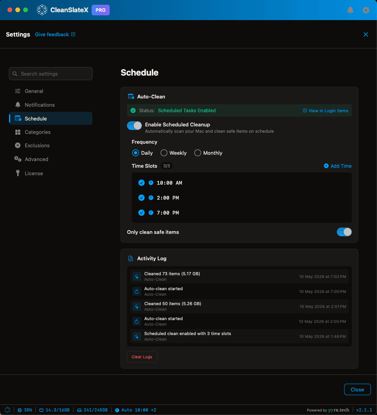377x415 pixels.
Task: Click the PRO badge
Action: (100, 10)
